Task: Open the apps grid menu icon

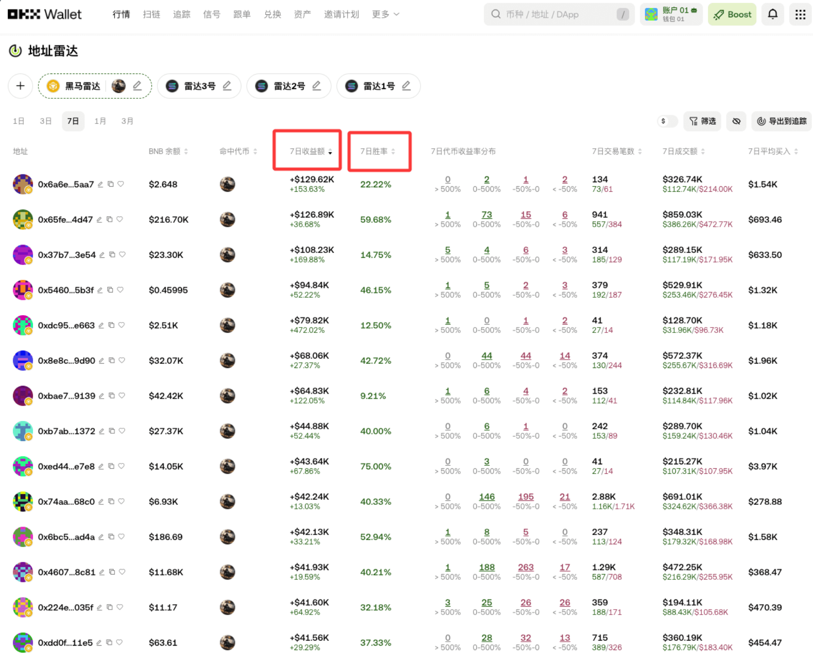Action: [800, 14]
